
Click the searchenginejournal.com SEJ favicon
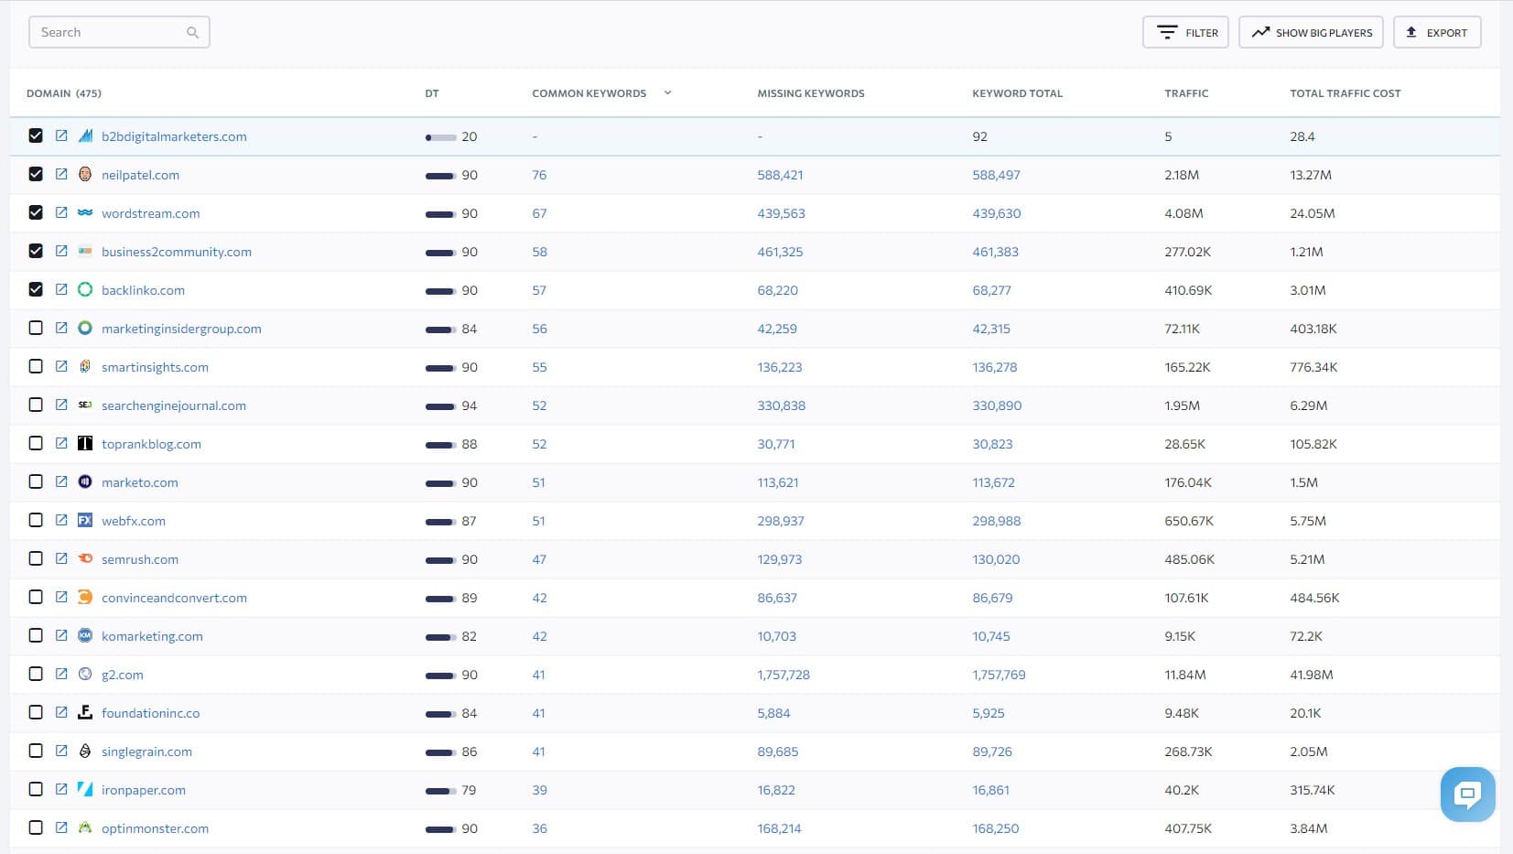tap(85, 405)
